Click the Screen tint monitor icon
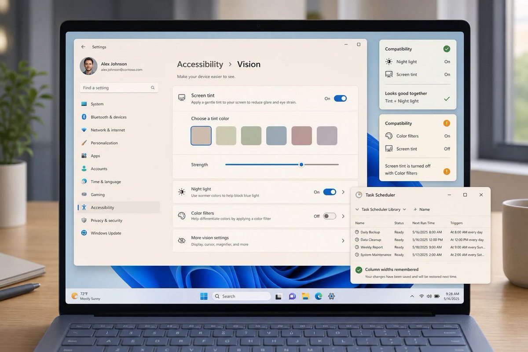This screenshot has height=352, width=528. pos(182,98)
